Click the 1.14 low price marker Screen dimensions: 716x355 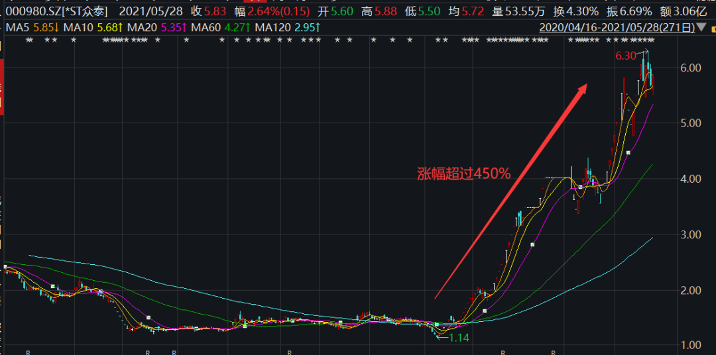pos(459,338)
